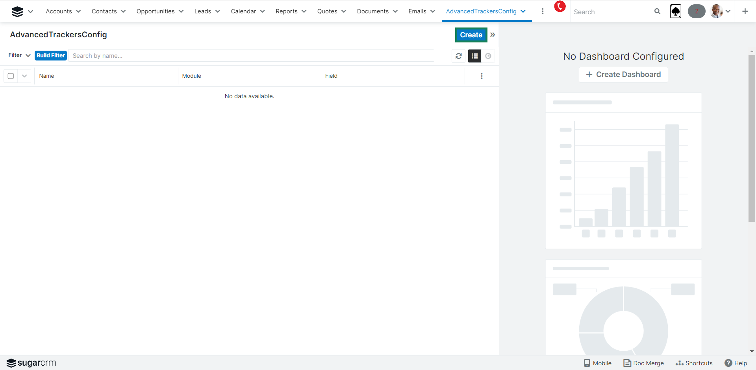Click the plus quick create icon
This screenshot has width=756, height=370.
tap(745, 11)
